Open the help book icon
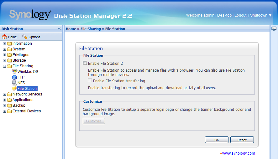The width and height of the screenshot is (278, 159). pyautogui.click(x=274, y=28)
